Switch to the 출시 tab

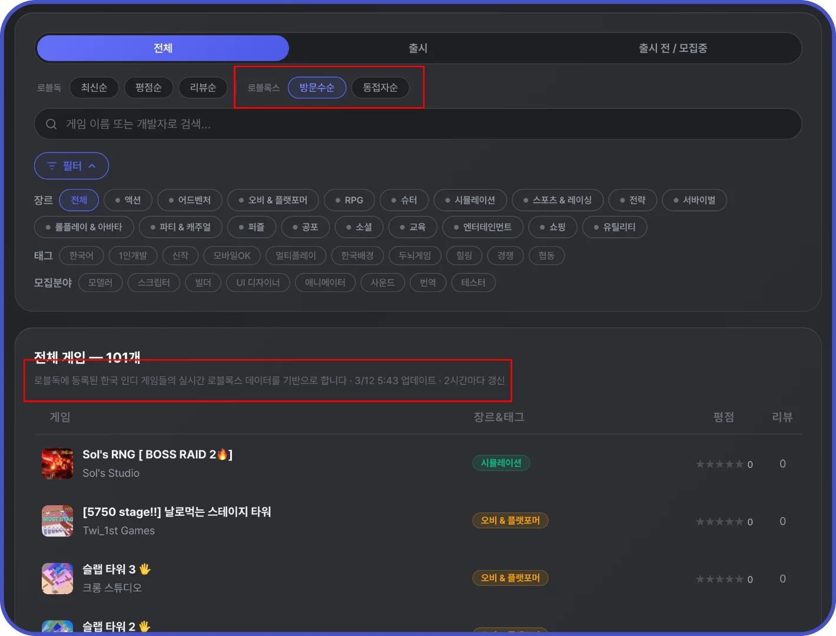418,48
